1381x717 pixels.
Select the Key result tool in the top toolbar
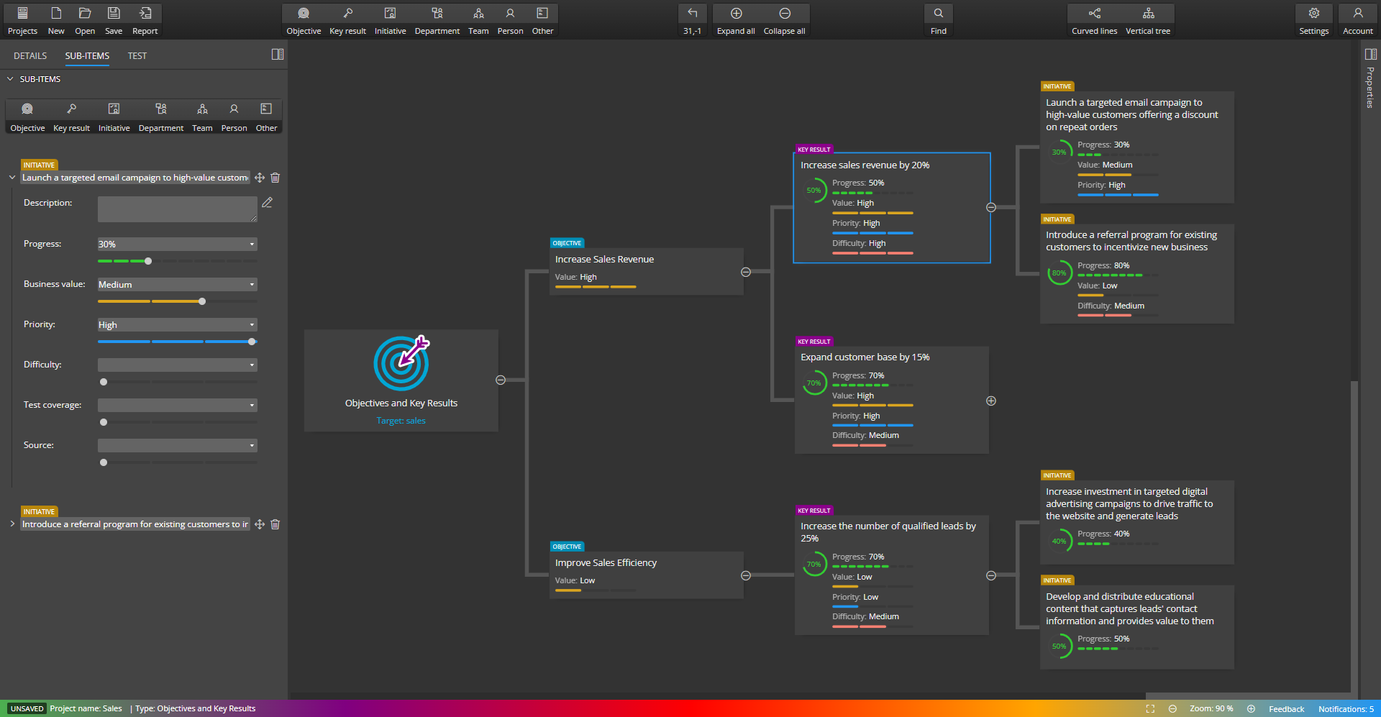click(x=347, y=18)
